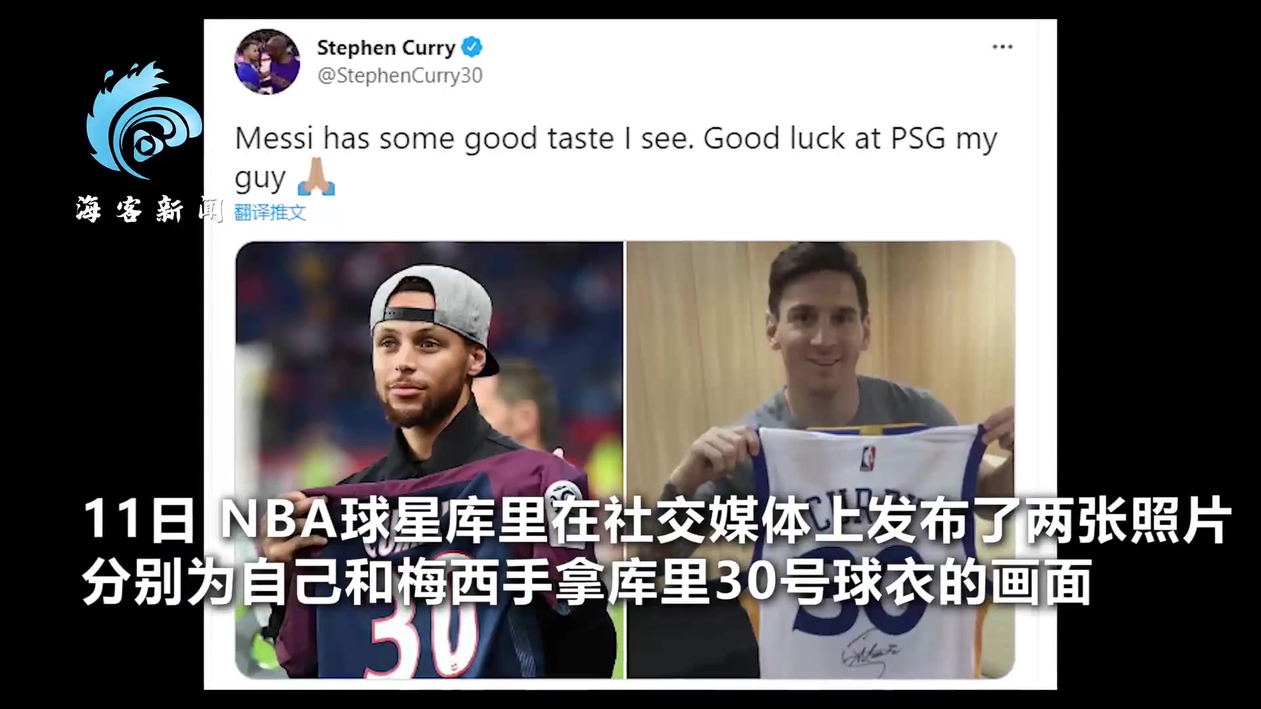This screenshot has height=709, width=1261.
Task: Click the second subtitle line starting with 分别为
Action: coord(586,582)
